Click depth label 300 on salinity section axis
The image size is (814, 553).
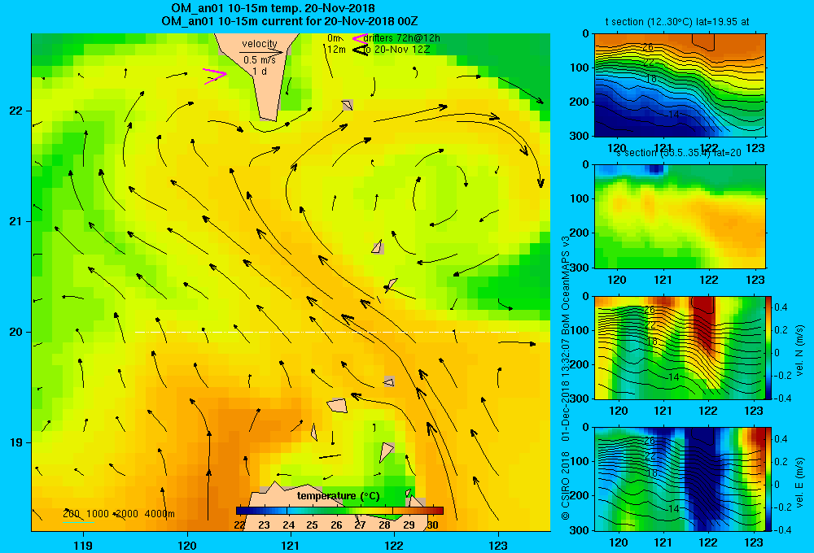tap(580, 268)
